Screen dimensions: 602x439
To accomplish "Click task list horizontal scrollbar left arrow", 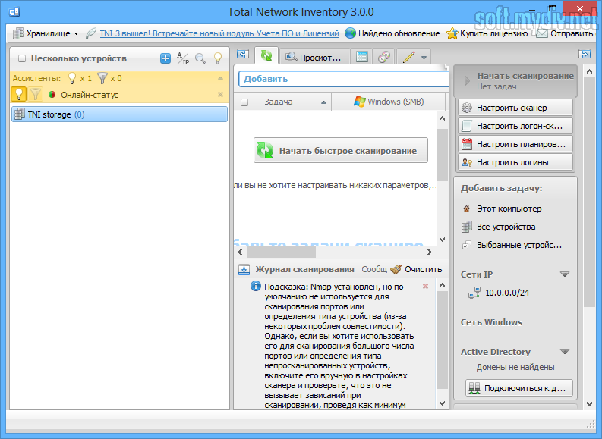I will 241,252.
